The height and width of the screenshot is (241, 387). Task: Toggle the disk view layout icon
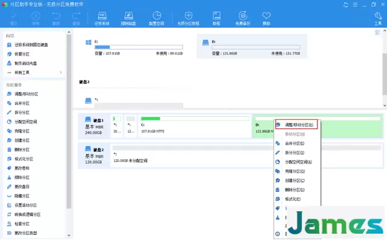coord(377,32)
